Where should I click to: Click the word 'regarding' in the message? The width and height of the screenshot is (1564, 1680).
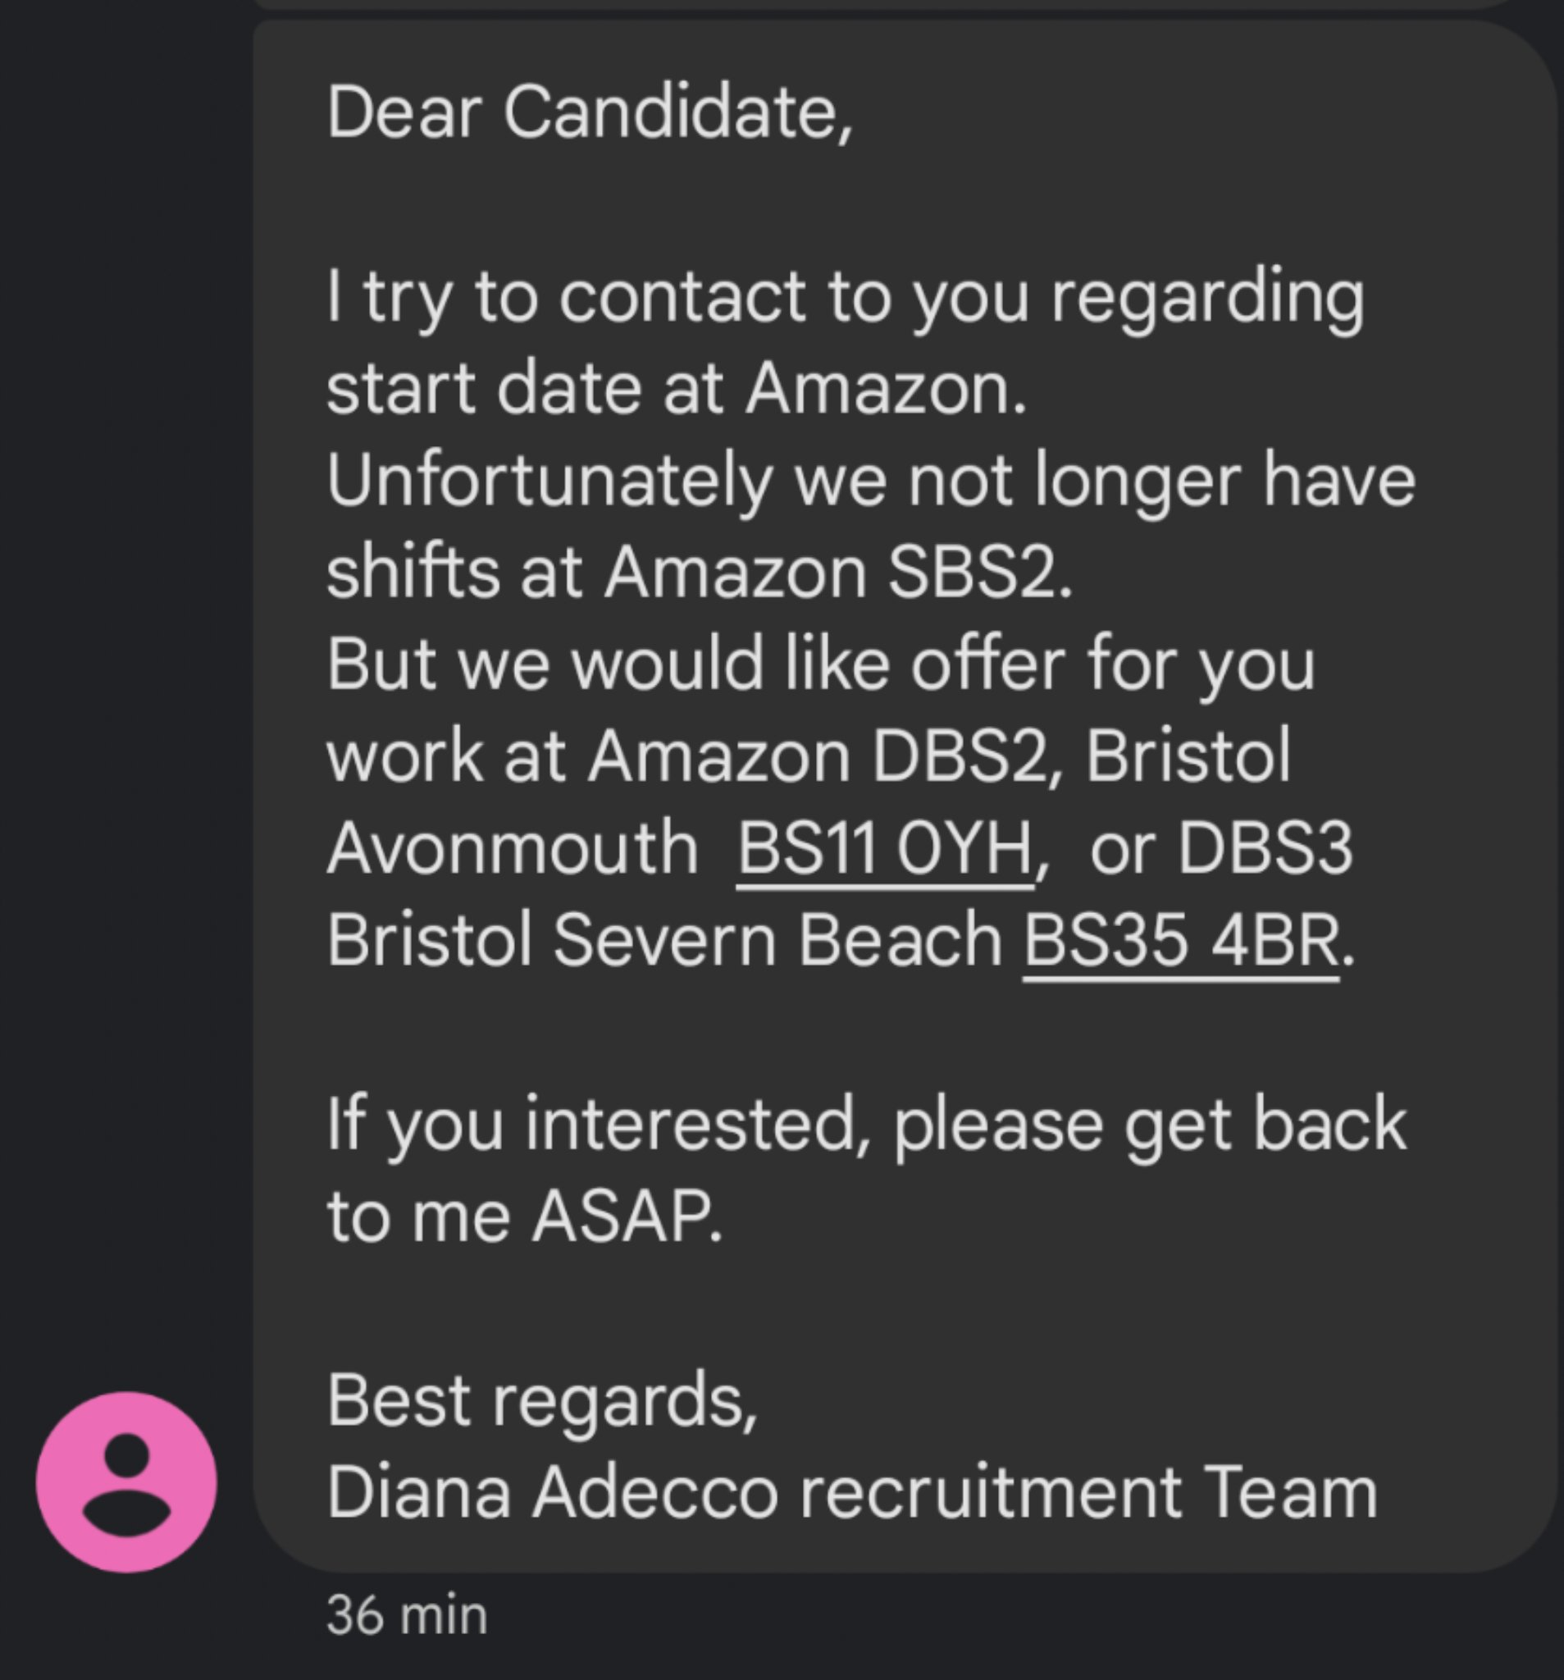(x=1207, y=298)
